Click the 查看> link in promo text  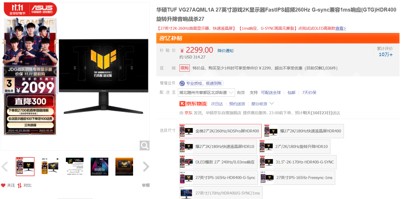(341, 28)
